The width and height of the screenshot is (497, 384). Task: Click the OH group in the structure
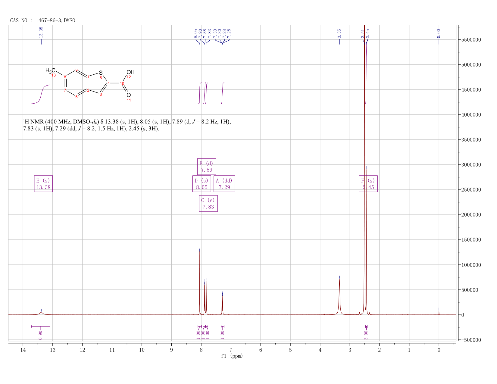tap(130, 72)
